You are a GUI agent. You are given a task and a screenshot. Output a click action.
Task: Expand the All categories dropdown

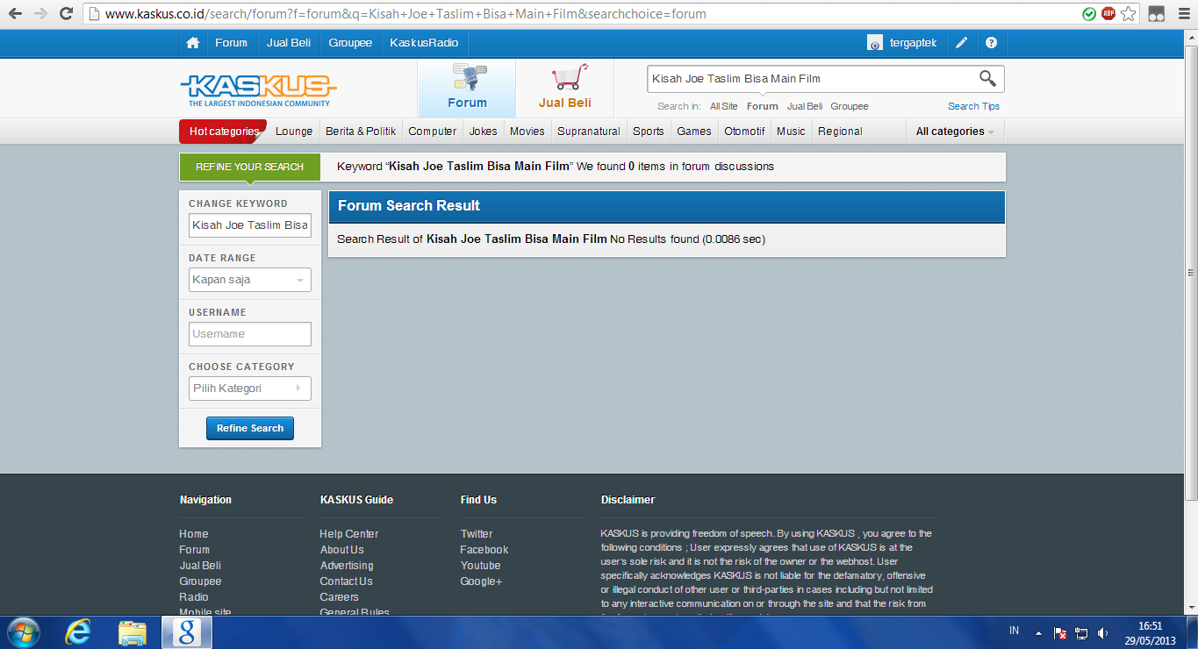(x=955, y=132)
